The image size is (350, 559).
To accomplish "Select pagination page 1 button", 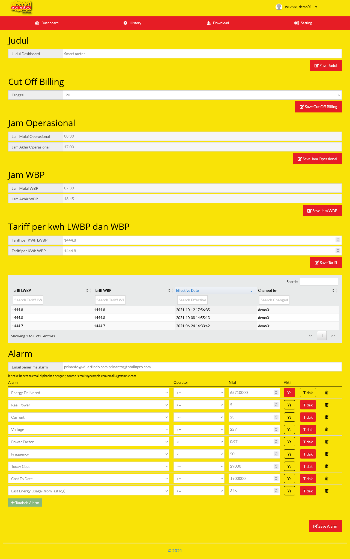I will [x=322, y=336].
